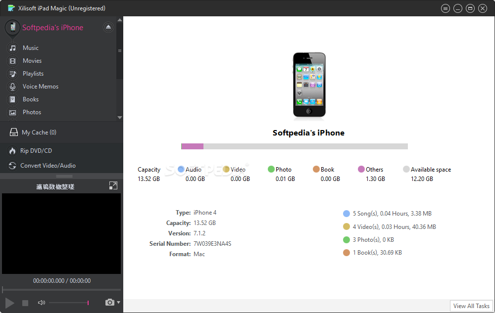Click the Type value 'iPhone 4'
This screenshot has width=495, height=313.
coord(205,213)
